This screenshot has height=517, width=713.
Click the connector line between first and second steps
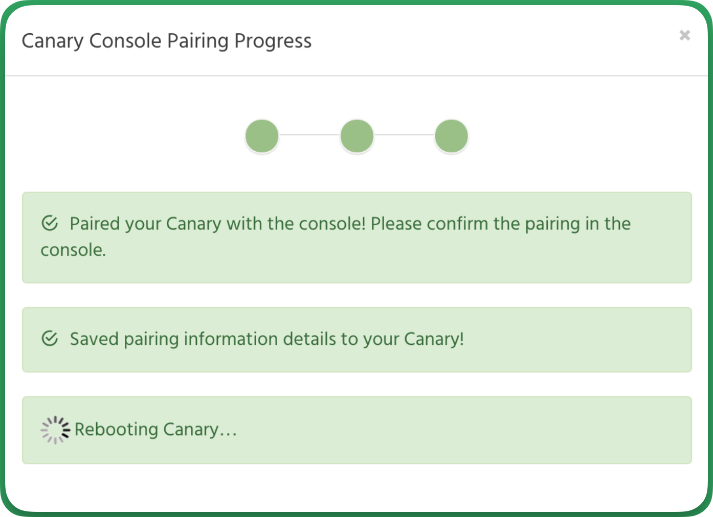point(309,135)
